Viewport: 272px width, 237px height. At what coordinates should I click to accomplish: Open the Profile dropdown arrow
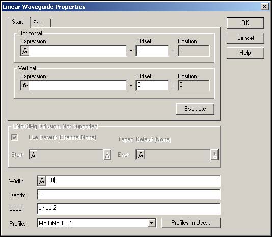tap(151, 223)
